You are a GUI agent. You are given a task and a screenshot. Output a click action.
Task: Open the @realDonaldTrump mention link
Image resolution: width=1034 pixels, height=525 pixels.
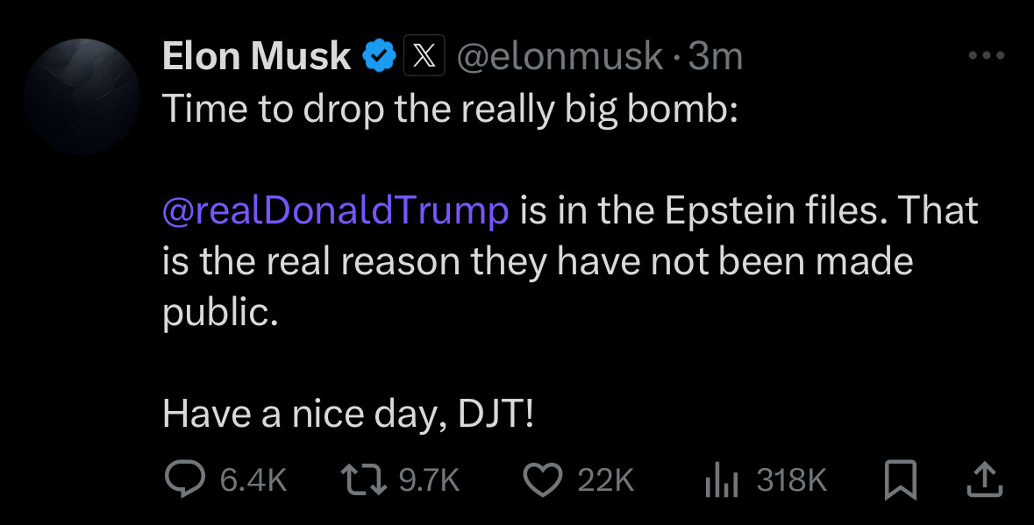336,211
